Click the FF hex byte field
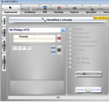The width and height of the screenshot is (109, 102). 24,48
